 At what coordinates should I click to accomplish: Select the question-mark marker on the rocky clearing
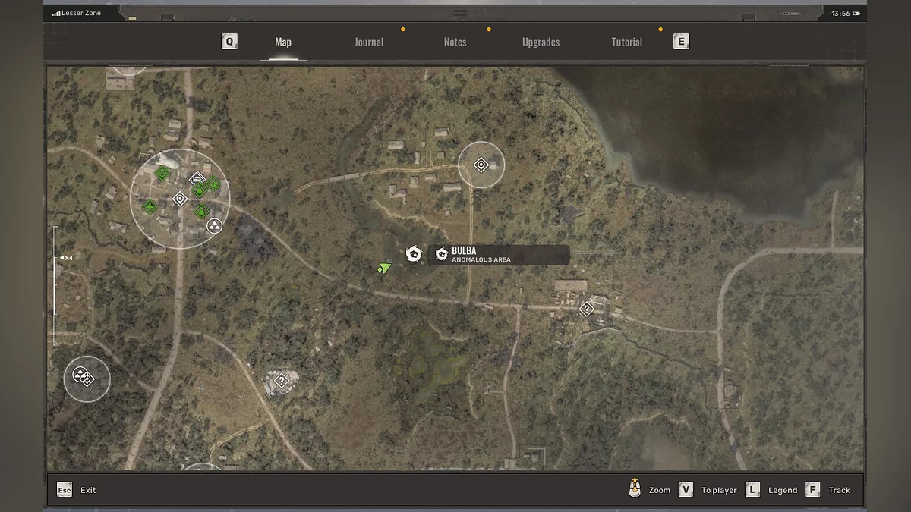pos(282,380)
